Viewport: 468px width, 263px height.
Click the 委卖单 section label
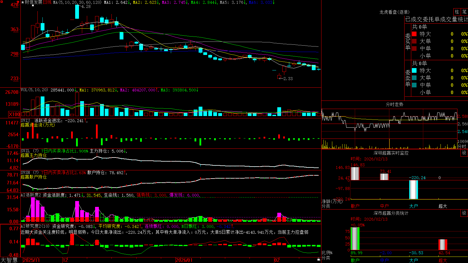pos(408,78)
